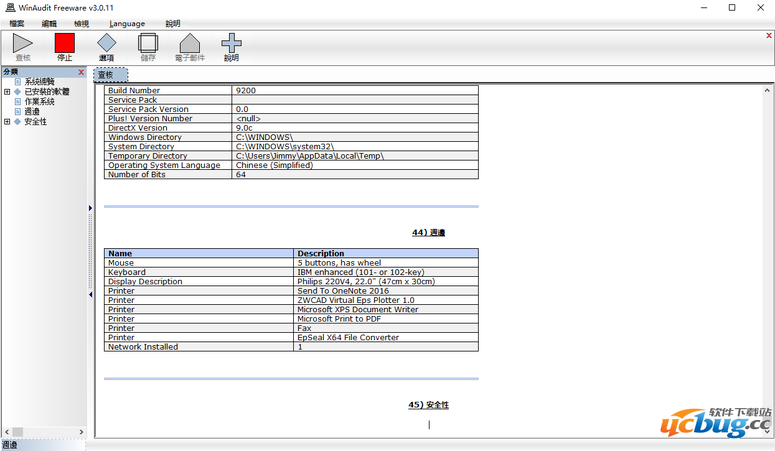Open the Language menu

pos(127,24)
